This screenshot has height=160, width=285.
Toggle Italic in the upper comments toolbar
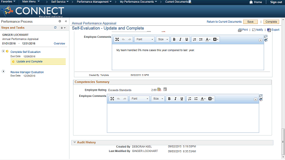tap(180, 40)
